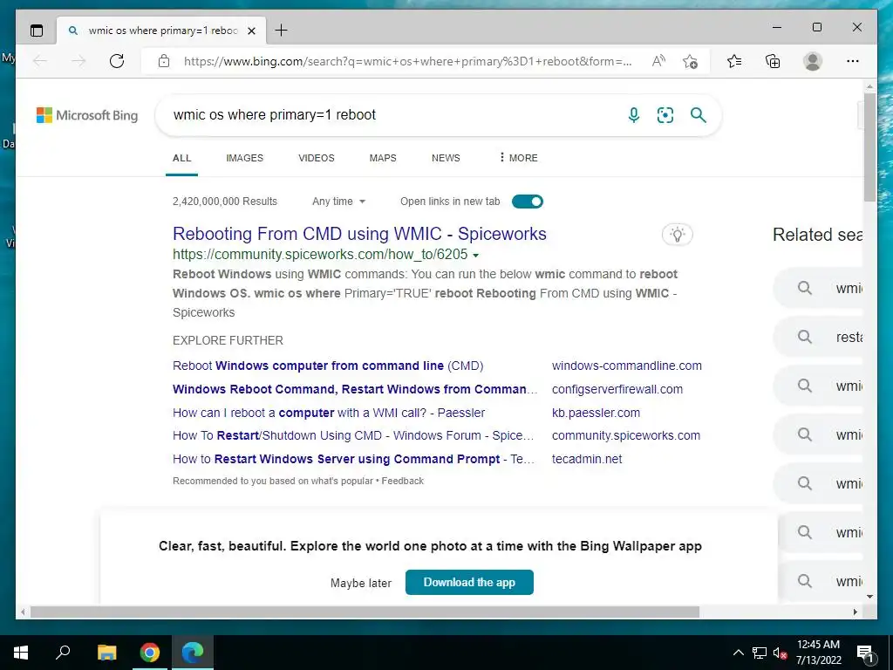The width and height of the screenshot is (893, 670).
Task: Dismiss with Maybe later
Action: coord(360,583)
